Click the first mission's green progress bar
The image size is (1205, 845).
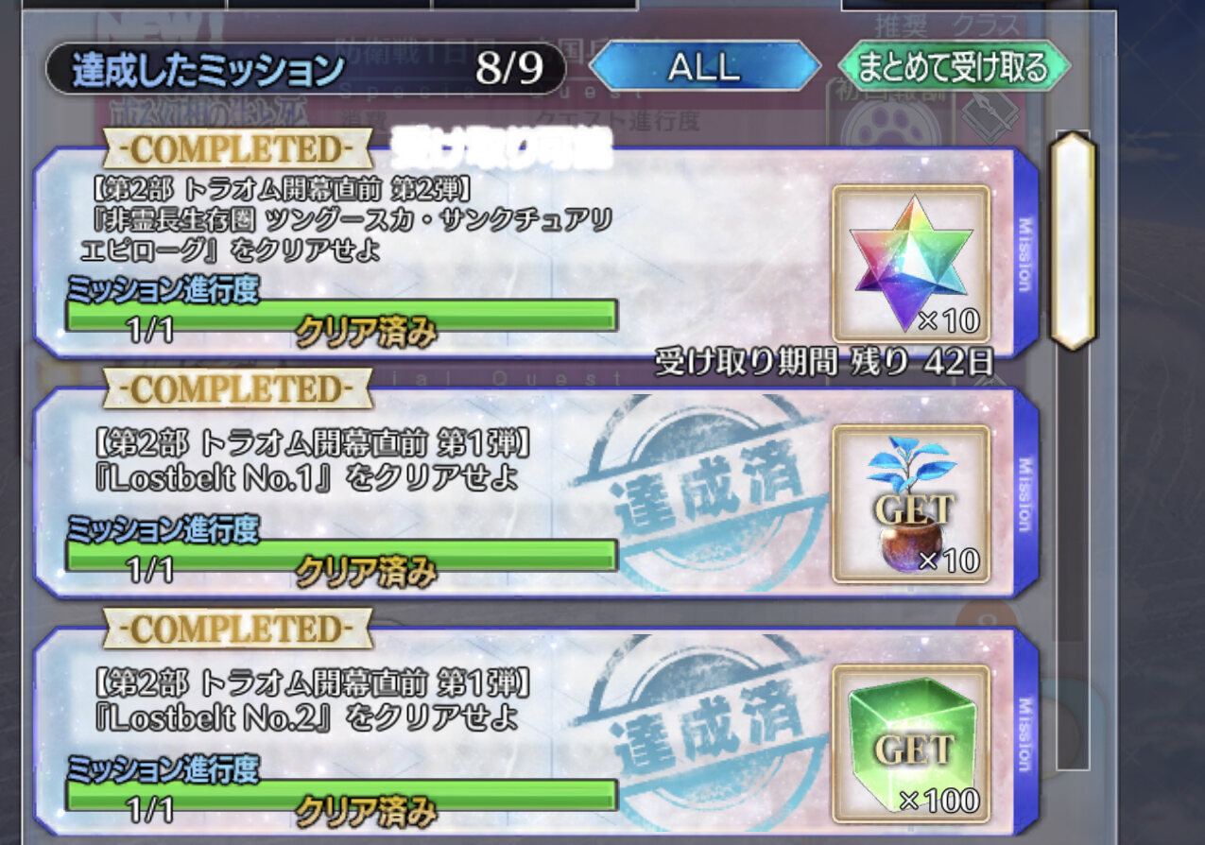coord(341,315)
